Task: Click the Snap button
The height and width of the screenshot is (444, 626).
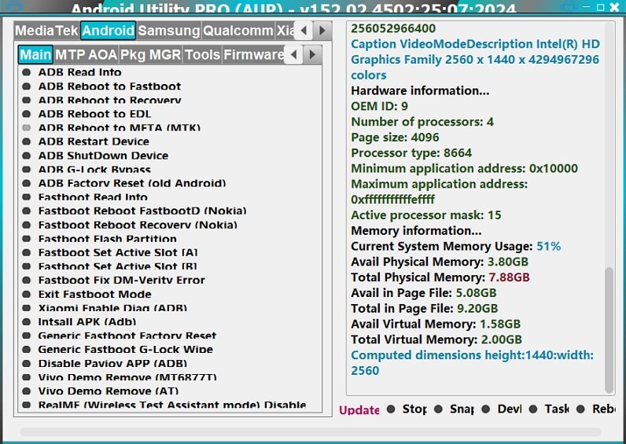Action: pyautogui.click(x=455, y=409)
